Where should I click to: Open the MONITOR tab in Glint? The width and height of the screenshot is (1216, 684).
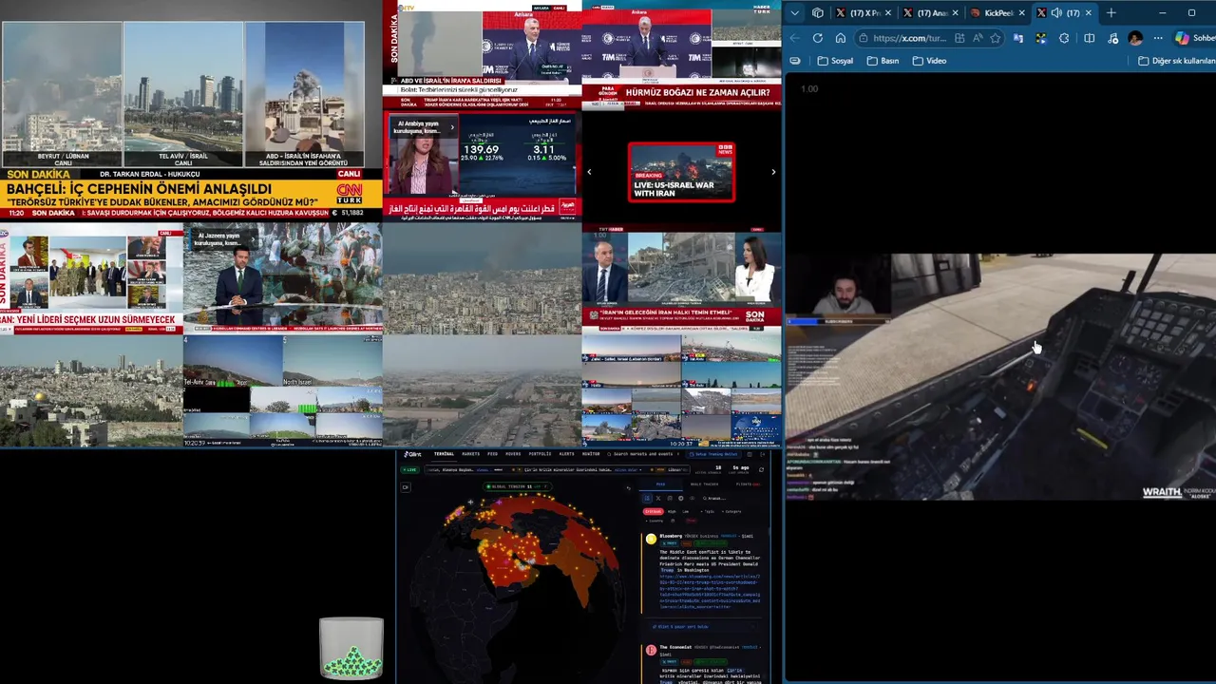tap(591, 454)
